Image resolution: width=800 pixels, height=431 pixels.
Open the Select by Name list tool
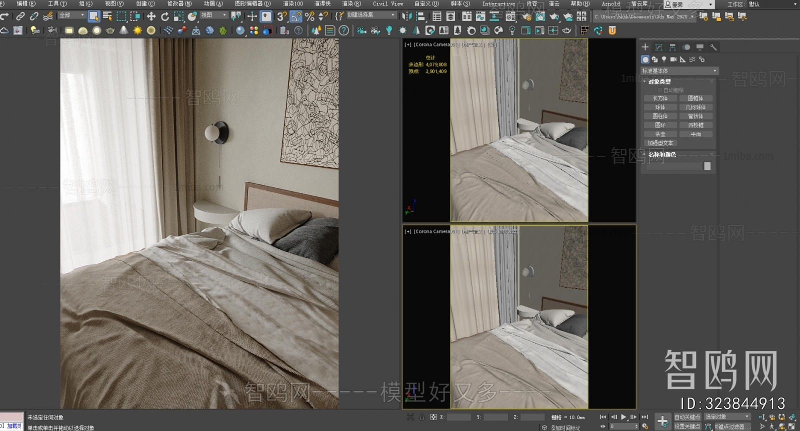[107, 16]
